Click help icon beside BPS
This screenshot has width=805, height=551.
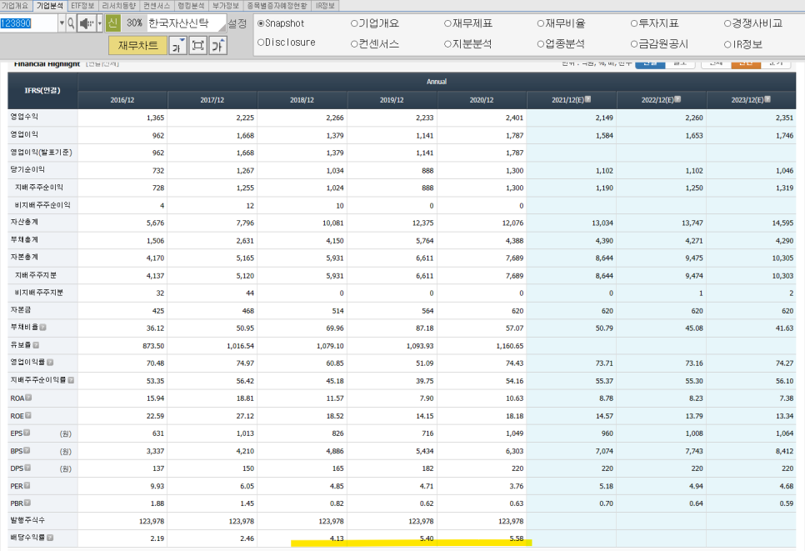[x=27, y=450]
